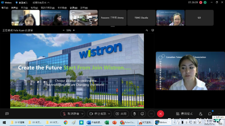Image resolution: width=225 pixels, height=126 pixels.
Task: Expand audio options arrow next to 取消靜音
Action: click(x=82, y=114)
